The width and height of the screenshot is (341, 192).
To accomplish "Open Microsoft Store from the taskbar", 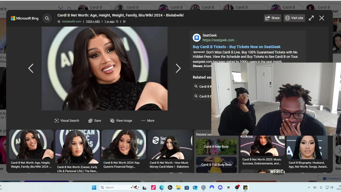I will coord(187,188).
